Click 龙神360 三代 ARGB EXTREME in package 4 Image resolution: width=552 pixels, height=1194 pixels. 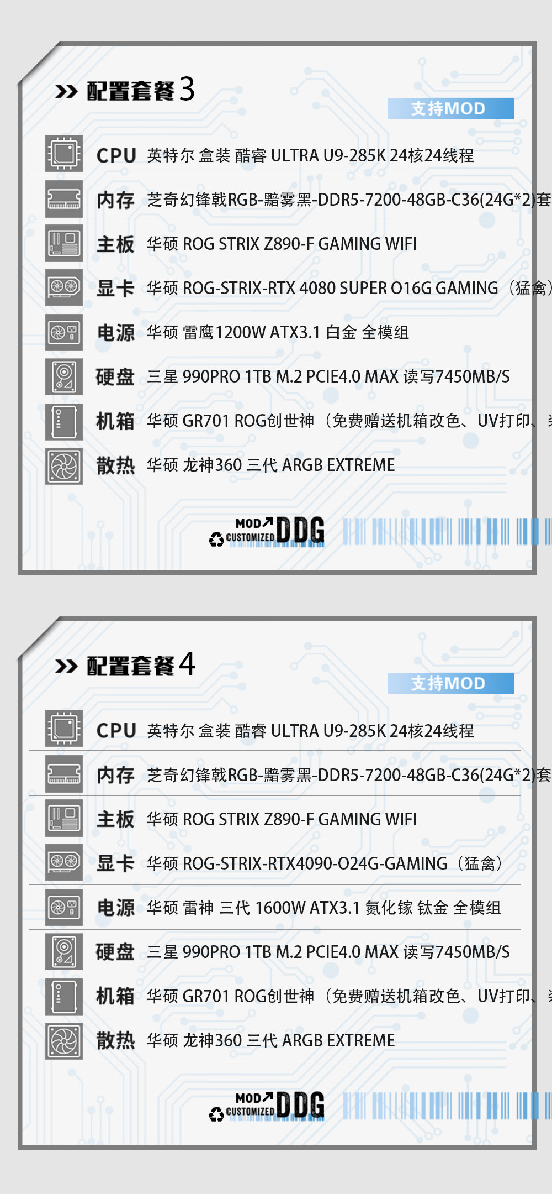(x=270, y=1040)
